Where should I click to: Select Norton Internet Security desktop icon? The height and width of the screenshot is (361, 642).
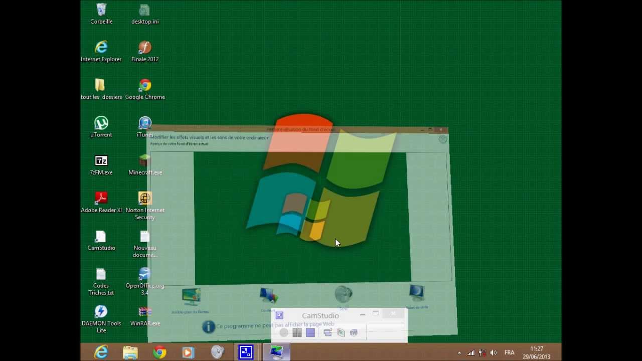145,206
